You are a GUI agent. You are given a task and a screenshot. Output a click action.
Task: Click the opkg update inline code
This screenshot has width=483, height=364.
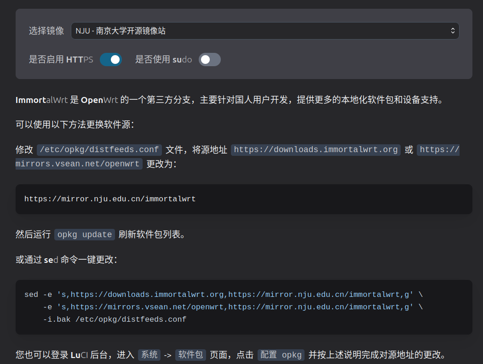[85, 234]
